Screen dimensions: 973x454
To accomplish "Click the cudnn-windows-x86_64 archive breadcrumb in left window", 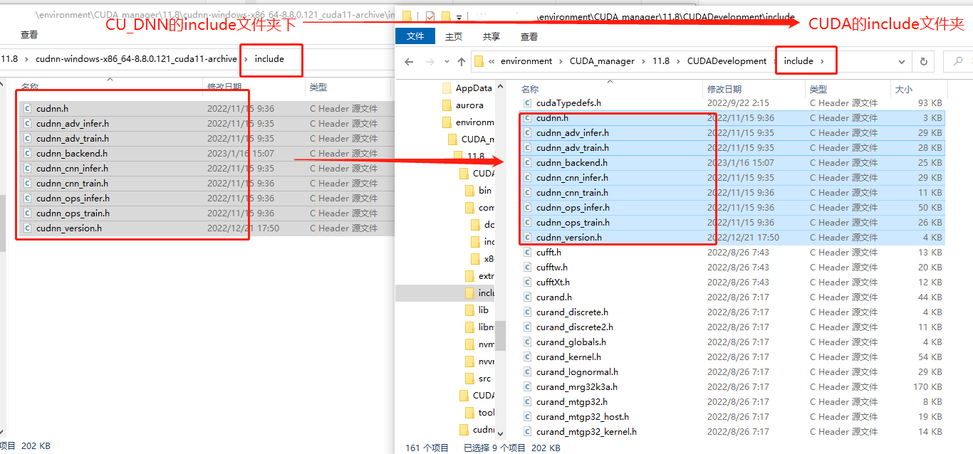I will click(x=136, y=59).
